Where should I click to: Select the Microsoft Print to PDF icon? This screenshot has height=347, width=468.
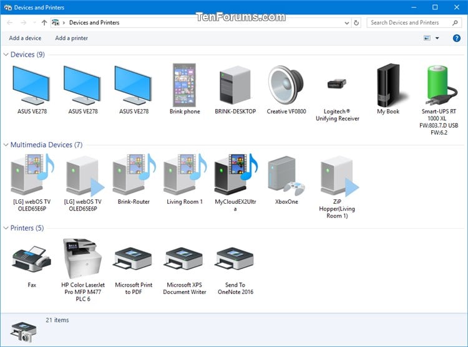pos(133,259)
